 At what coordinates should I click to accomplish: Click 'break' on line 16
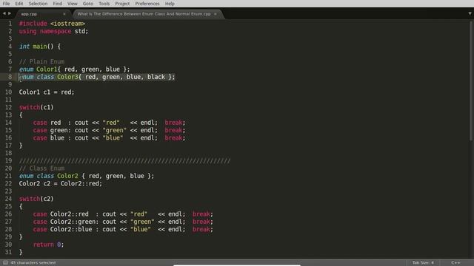pyautogui.click(x=173, y=138)
